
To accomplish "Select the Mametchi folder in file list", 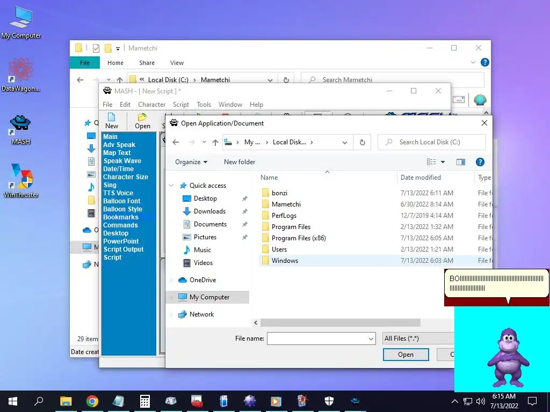I will pos(286,204).
